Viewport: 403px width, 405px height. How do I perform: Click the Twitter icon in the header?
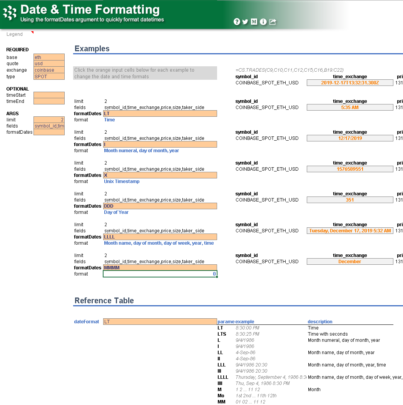tap(246, 22)
